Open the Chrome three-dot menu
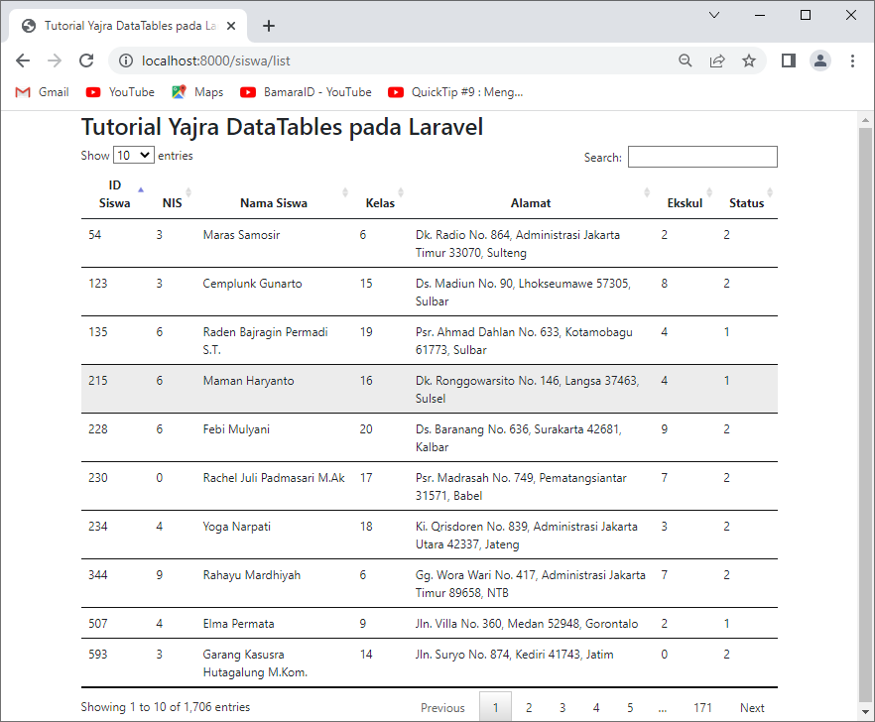Image resolution: width=875 pixels, height=722 pixels. 852,60
